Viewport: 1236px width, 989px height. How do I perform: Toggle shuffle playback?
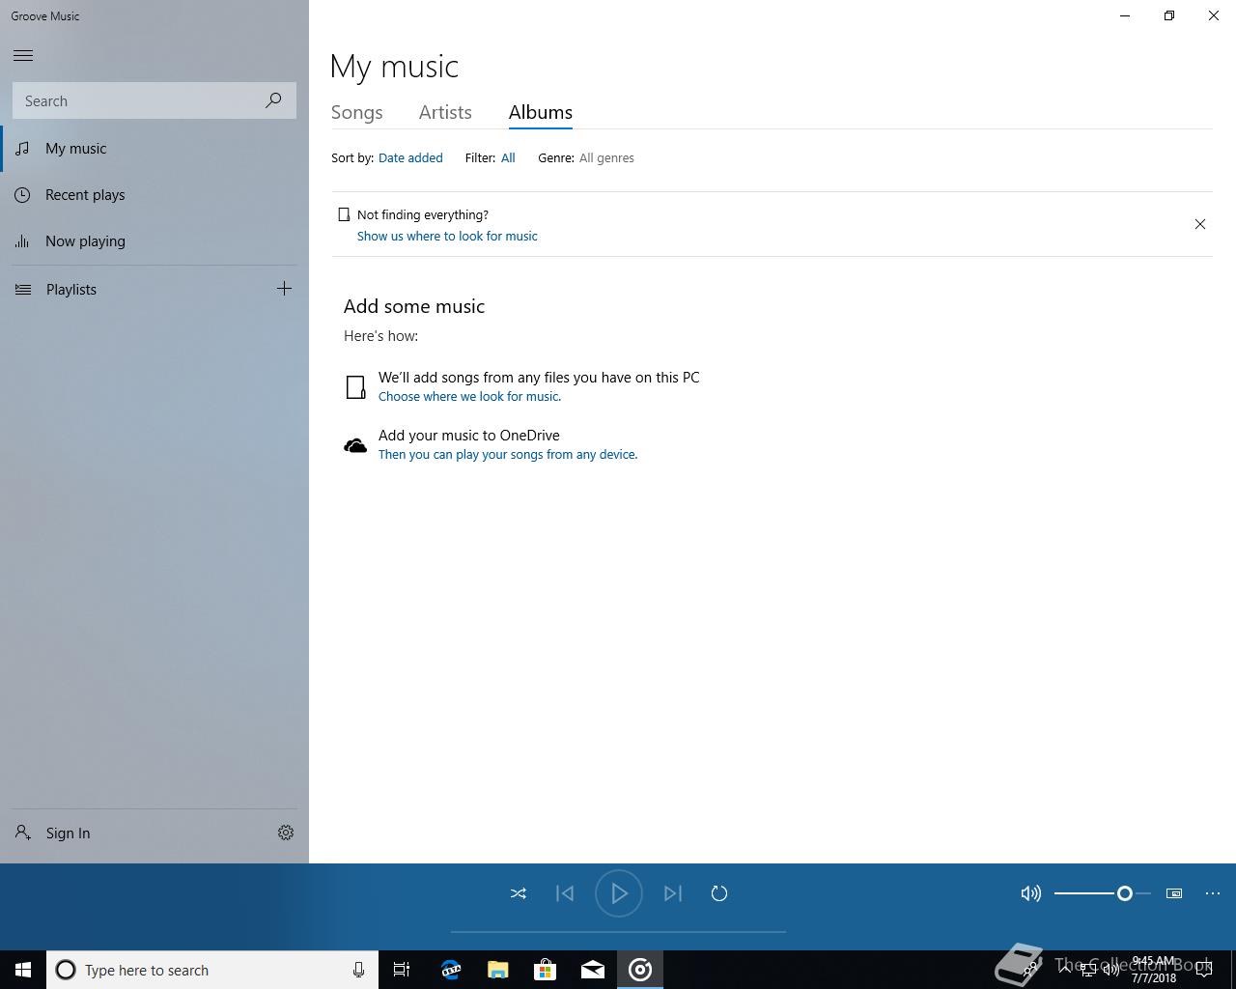(519, 893)
